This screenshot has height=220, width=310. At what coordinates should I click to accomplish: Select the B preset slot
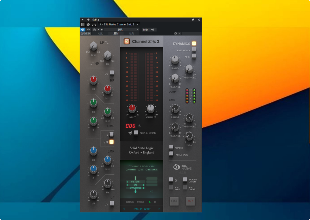[x=155, y=202]
